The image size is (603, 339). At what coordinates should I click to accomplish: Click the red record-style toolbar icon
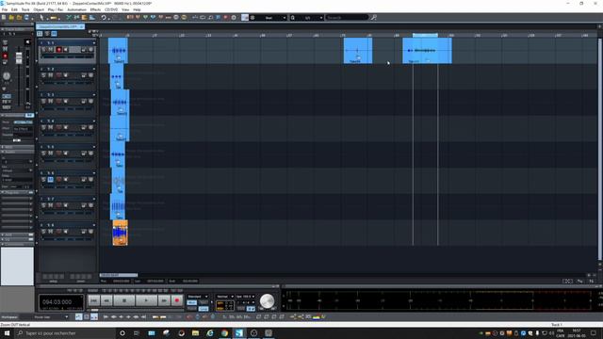tap(226, 17)
